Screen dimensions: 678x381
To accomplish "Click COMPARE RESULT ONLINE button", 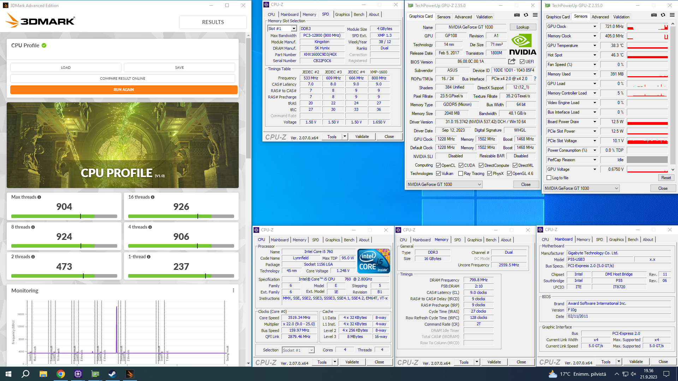I will [x=123, y=78].
